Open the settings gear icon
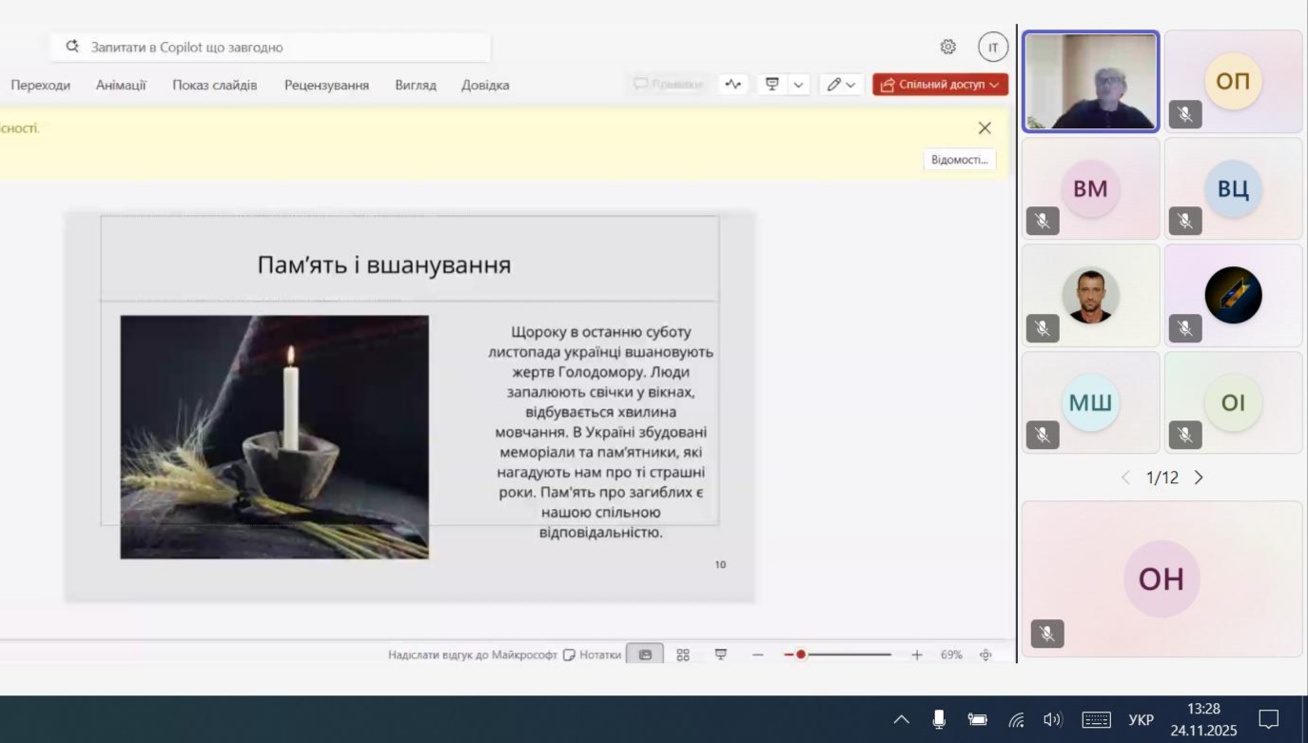 click(x=947, y=47)
